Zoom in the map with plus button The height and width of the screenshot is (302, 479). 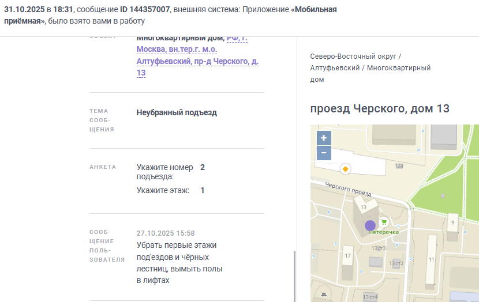[x=324, y=138]
